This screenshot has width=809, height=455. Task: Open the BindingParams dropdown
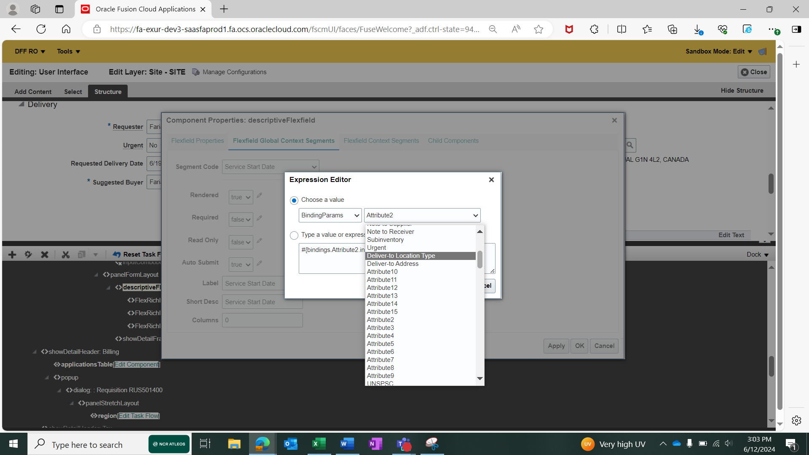pos(329,215)
